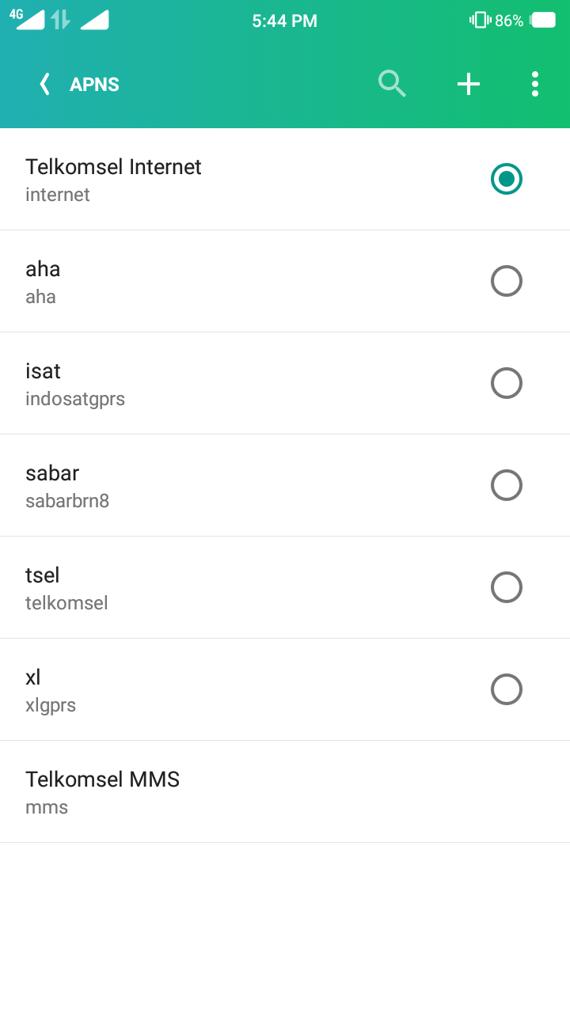Open the search magnifier icon

[392, 84]
